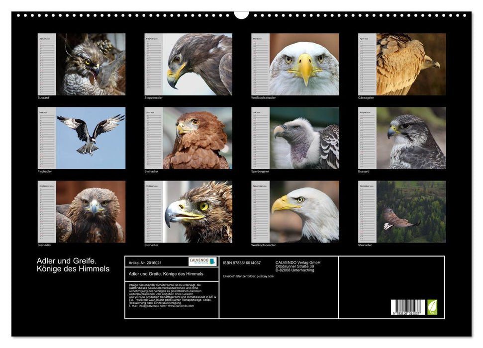Click the www.calvendo.com website link

click(x=180, y=307)
